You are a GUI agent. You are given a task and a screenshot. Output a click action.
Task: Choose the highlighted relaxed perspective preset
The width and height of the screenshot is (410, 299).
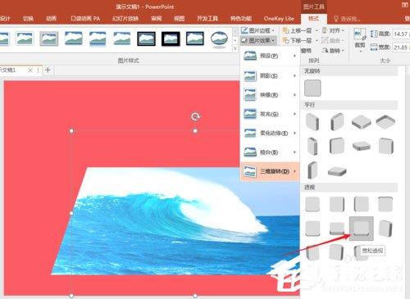(362, 229)
